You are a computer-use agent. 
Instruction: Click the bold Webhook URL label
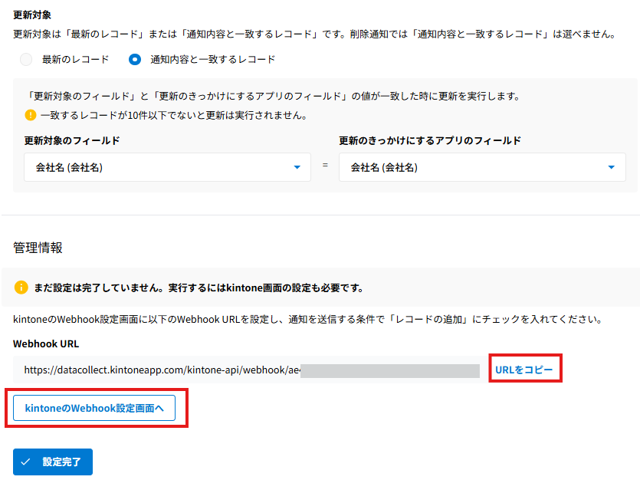[46, 343]
